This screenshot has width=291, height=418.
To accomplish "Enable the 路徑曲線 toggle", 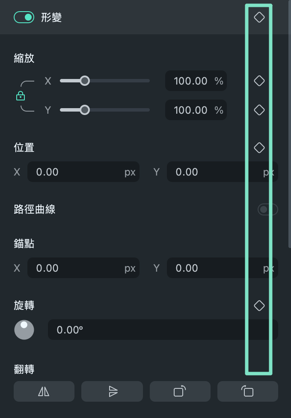I will [x=267, y=209].
